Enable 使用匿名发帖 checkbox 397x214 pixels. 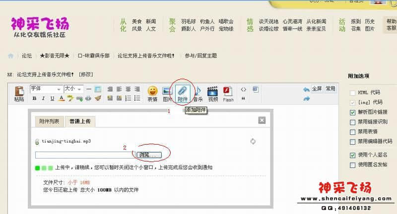[x=352, y=165]
